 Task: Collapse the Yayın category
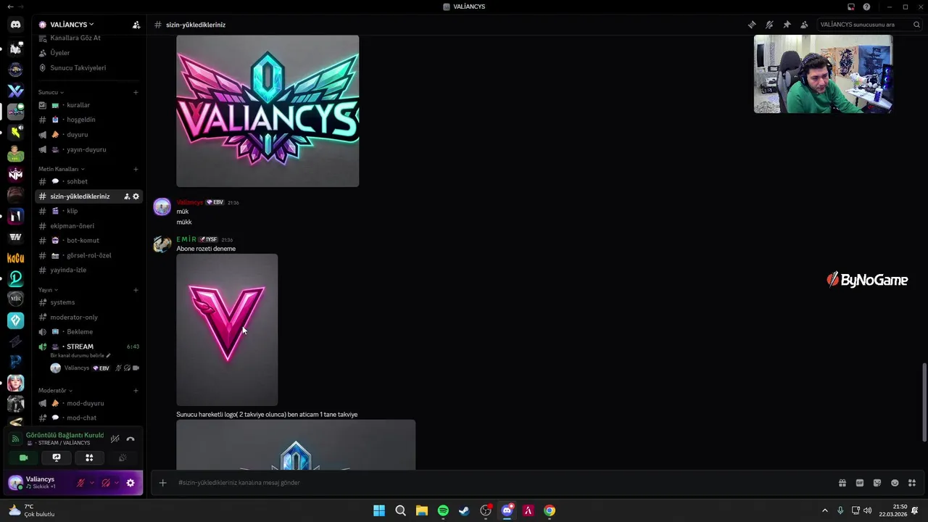pos(48,290)
